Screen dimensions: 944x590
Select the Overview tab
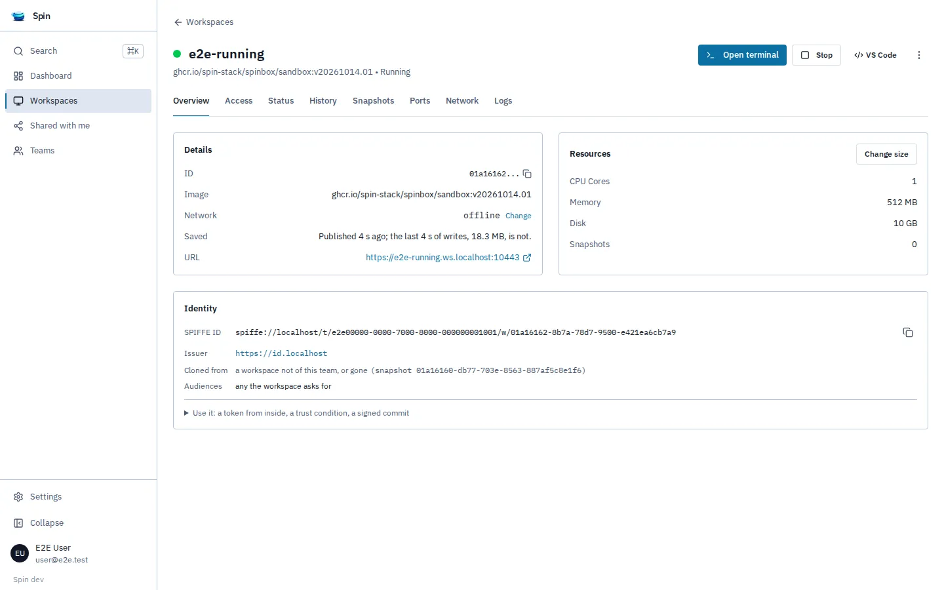point(191,101)
